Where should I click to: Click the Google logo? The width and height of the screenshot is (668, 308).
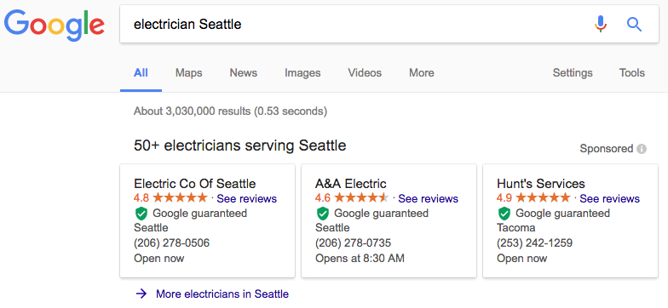click(x=55, y=26)
